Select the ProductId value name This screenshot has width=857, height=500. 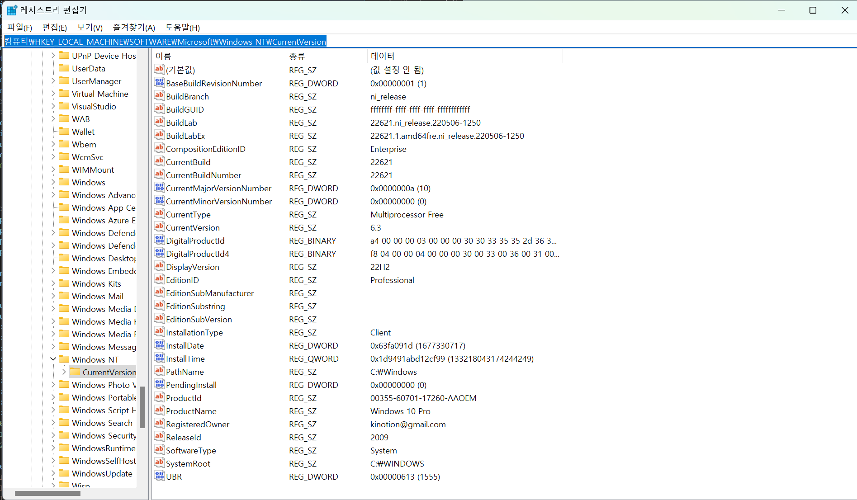click(x=184, y=398)
